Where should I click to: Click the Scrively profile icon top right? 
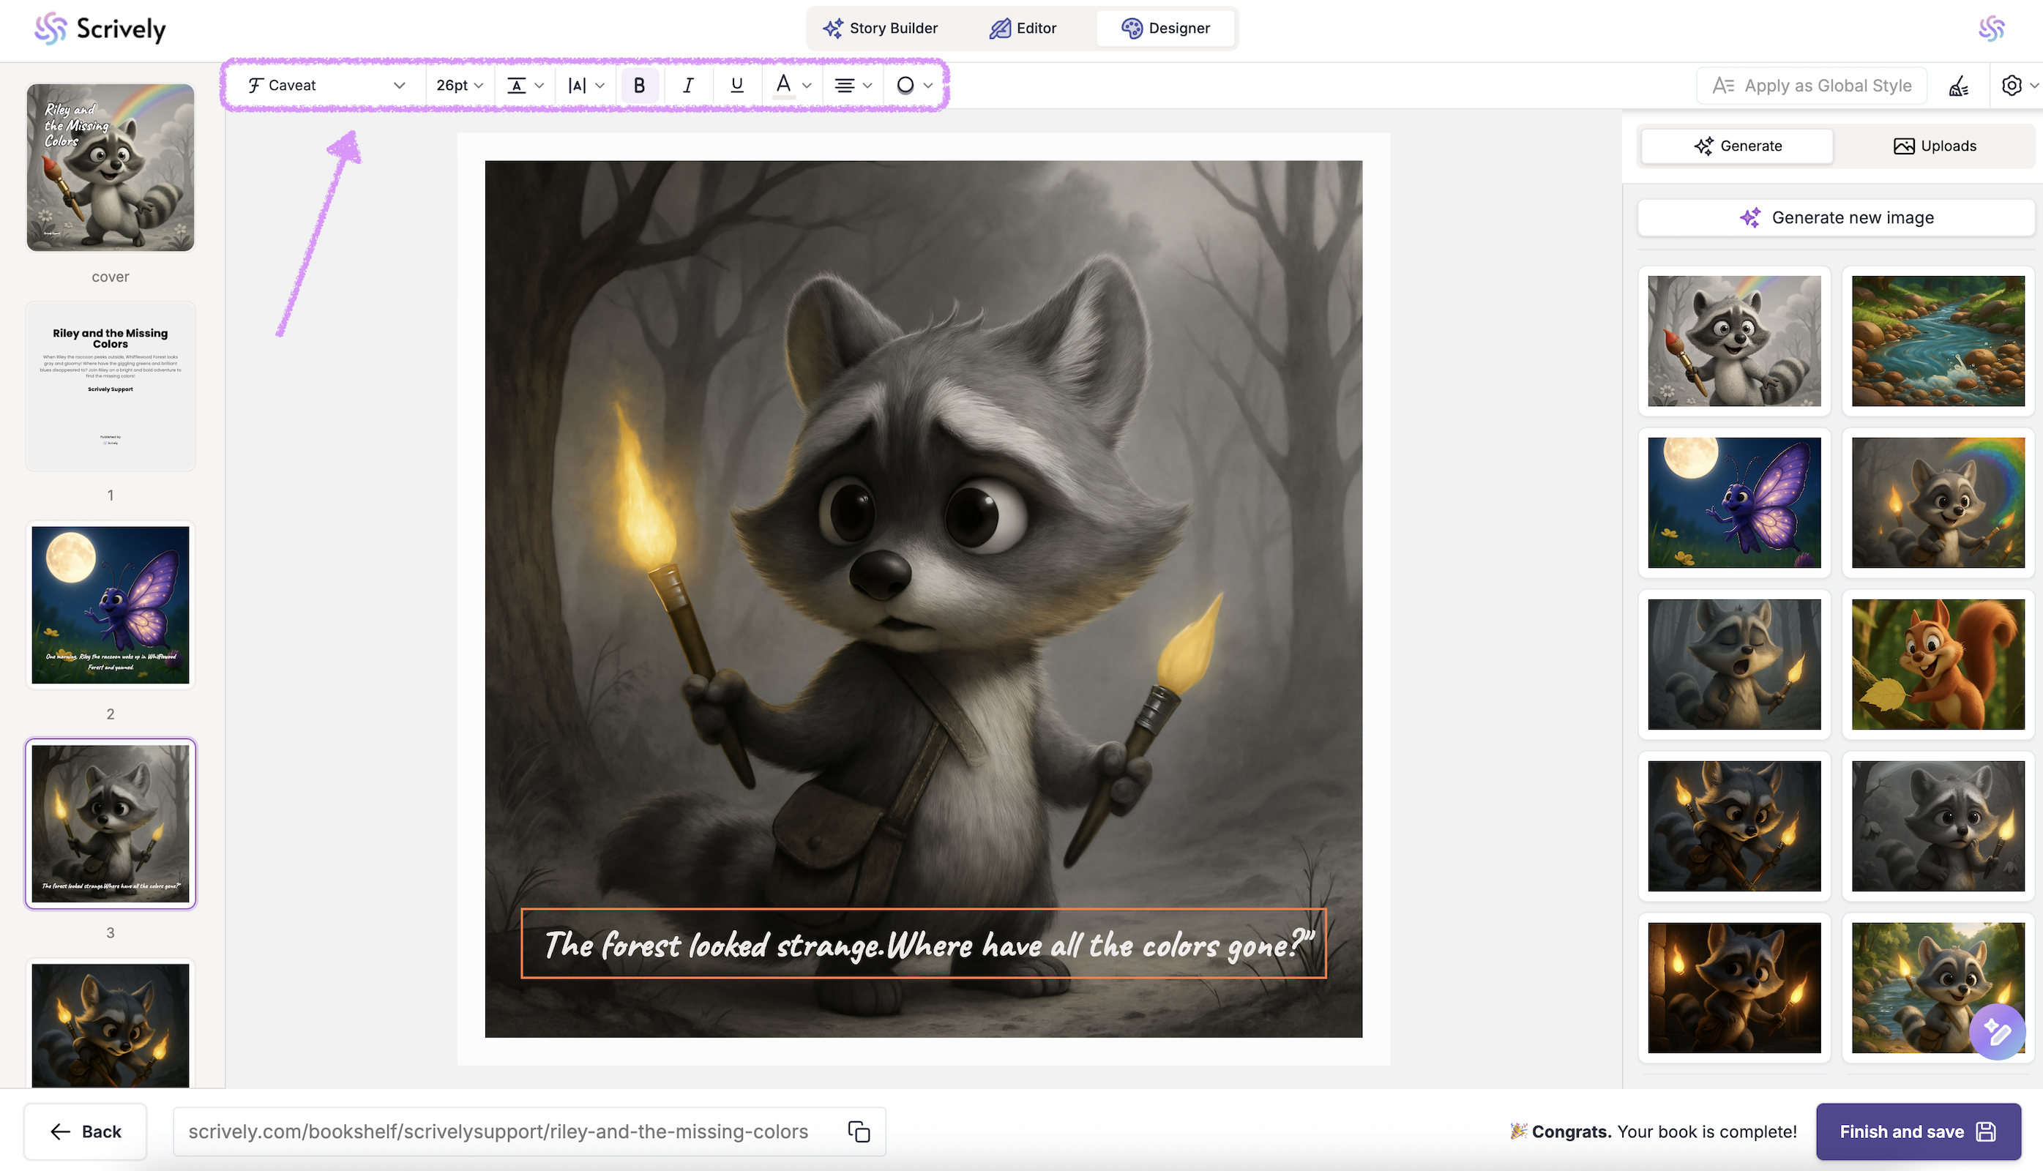pyautogui.click(x=1992, y=29)
